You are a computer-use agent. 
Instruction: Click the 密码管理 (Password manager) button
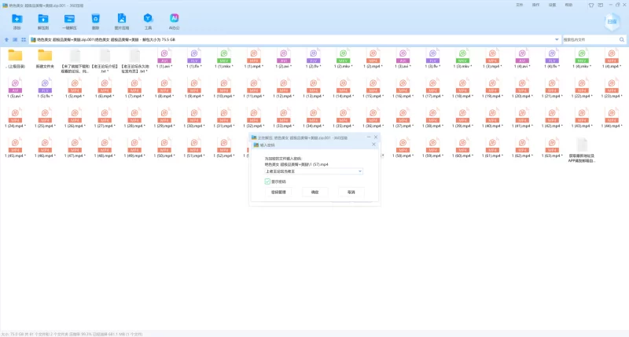[x=280, y=192]
